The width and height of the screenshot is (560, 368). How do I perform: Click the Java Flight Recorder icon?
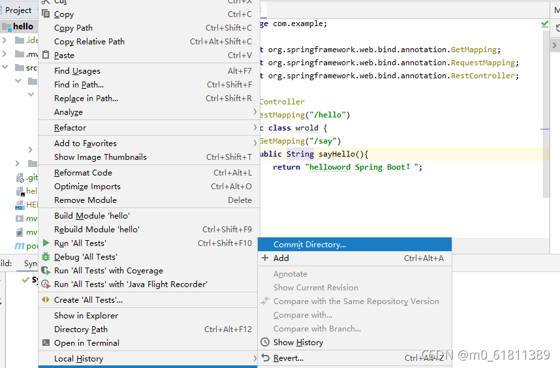pyautogui.click(x=46, y=284)
